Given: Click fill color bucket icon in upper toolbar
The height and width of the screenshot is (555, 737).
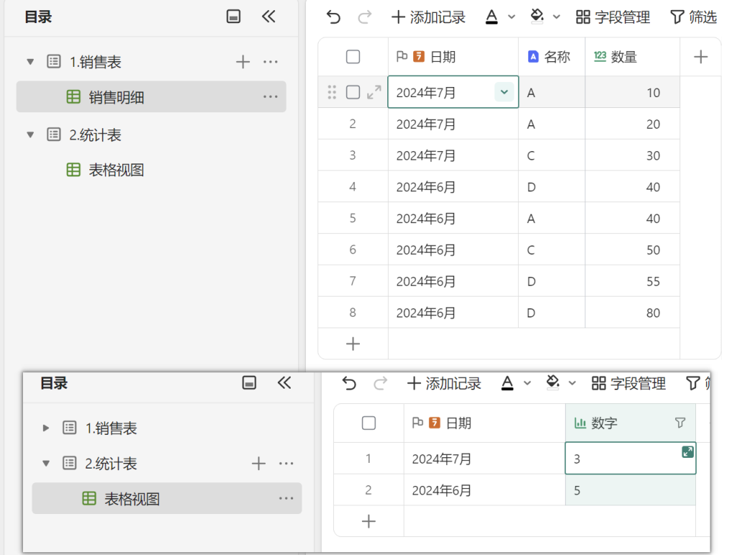Looking at the screenshot, I should [537, 17].
